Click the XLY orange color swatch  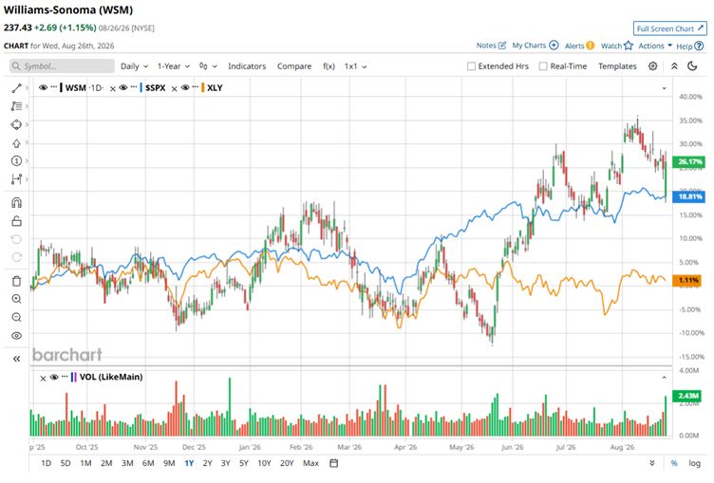coord(202,87)
